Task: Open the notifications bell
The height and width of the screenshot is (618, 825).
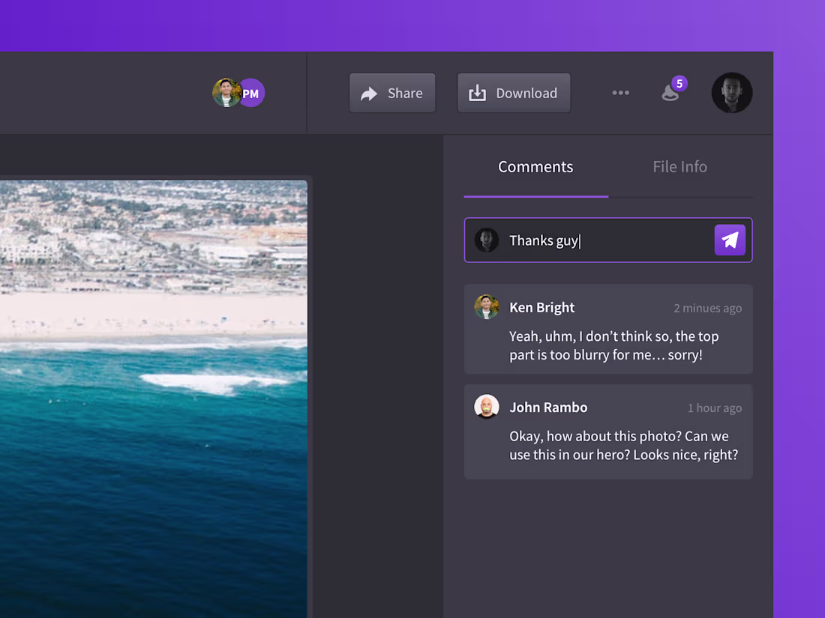Action: coord(670,94)
